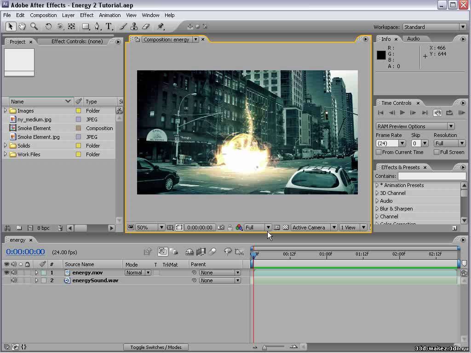Switch to Effect Controls tab
Image resolution: width=471 pixels, height=353 pixels.
point(77,41)
